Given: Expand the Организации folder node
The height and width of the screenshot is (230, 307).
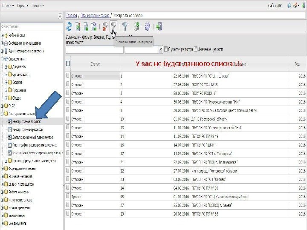Looking at the screenshot, I should coord(6,75).
